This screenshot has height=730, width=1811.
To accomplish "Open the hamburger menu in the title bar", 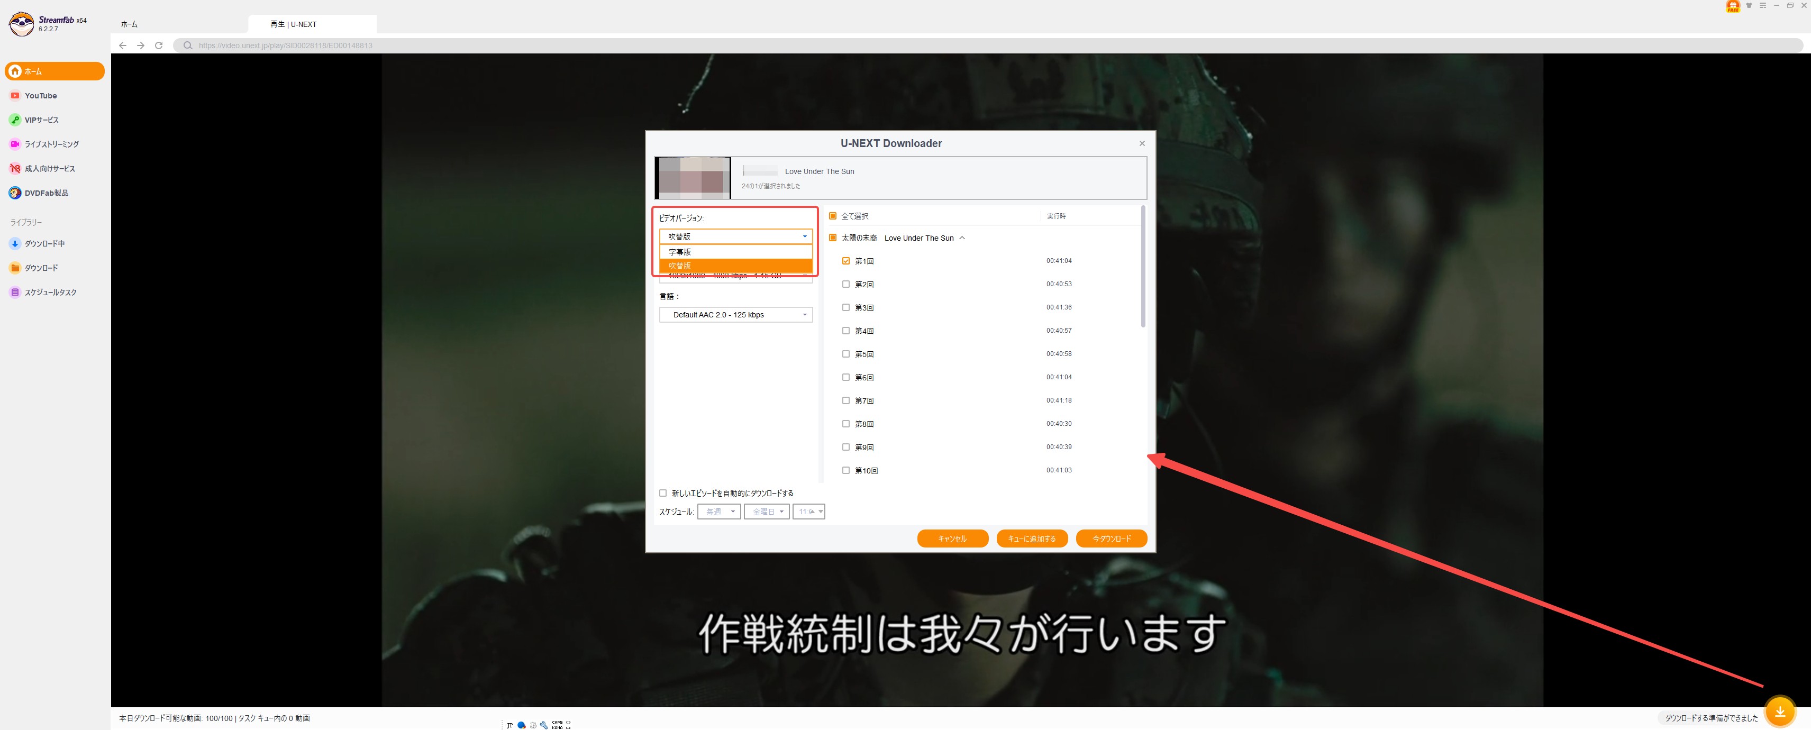I will (1762, 6).
